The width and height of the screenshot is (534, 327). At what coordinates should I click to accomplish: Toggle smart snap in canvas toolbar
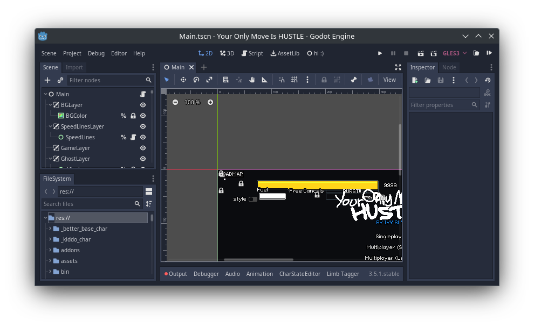point(282,80)
